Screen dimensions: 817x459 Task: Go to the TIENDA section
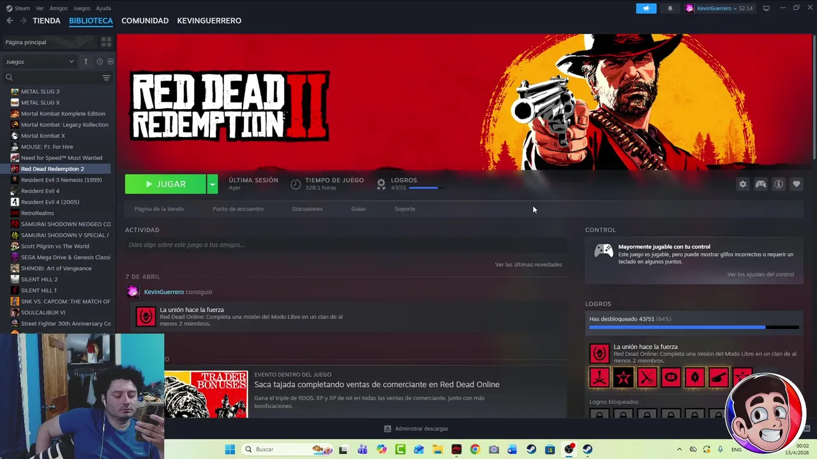coord(47,20)
